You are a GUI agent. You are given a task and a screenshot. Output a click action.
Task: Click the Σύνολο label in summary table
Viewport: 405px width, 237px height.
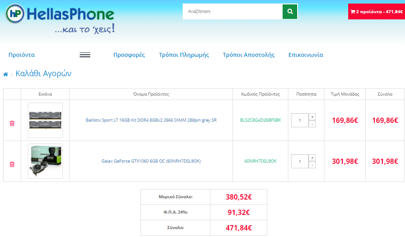[176, 228]
